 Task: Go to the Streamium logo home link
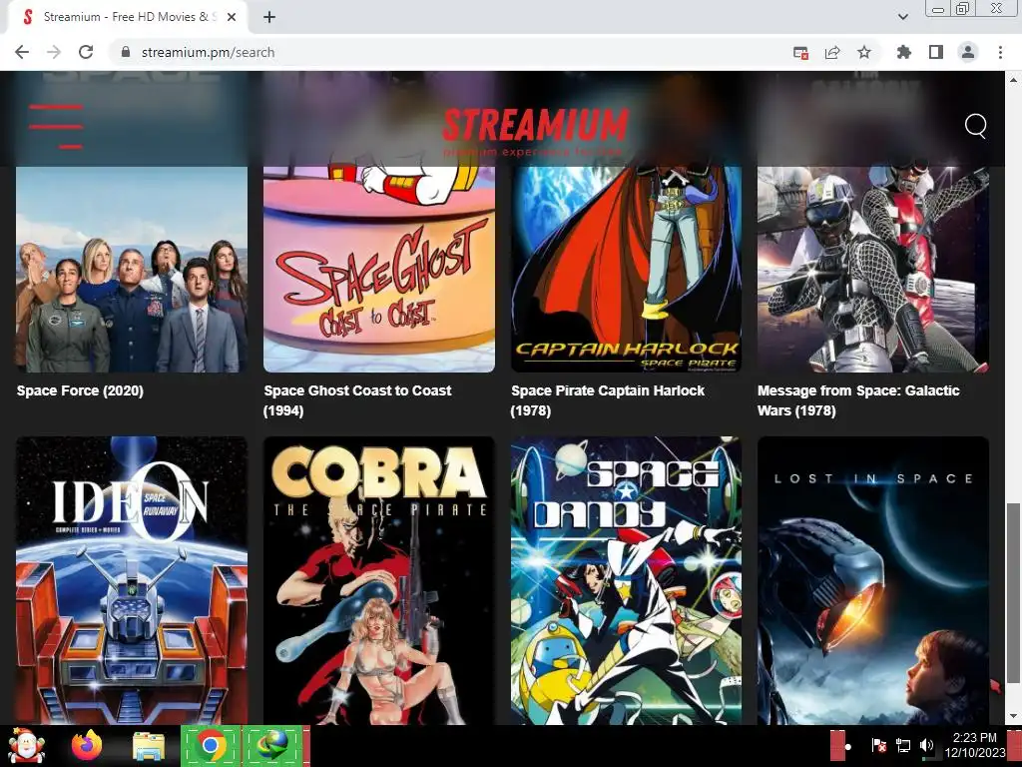tap(535, 132)
